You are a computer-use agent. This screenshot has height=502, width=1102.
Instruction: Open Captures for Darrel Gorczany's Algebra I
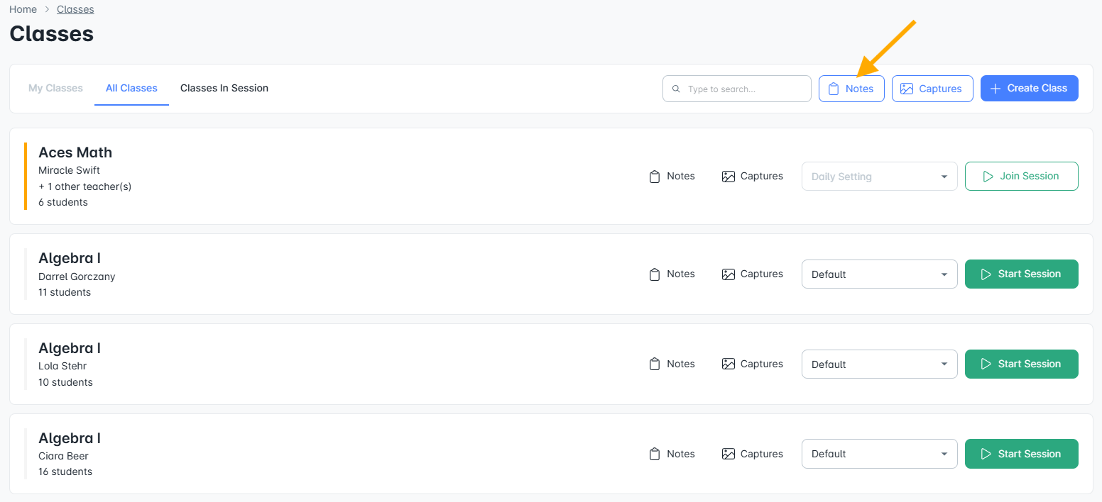pyautogui.click(x=752, y=274)
